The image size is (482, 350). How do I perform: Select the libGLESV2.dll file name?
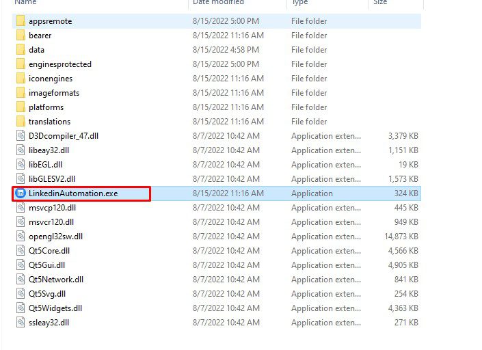tap(52, 179)
